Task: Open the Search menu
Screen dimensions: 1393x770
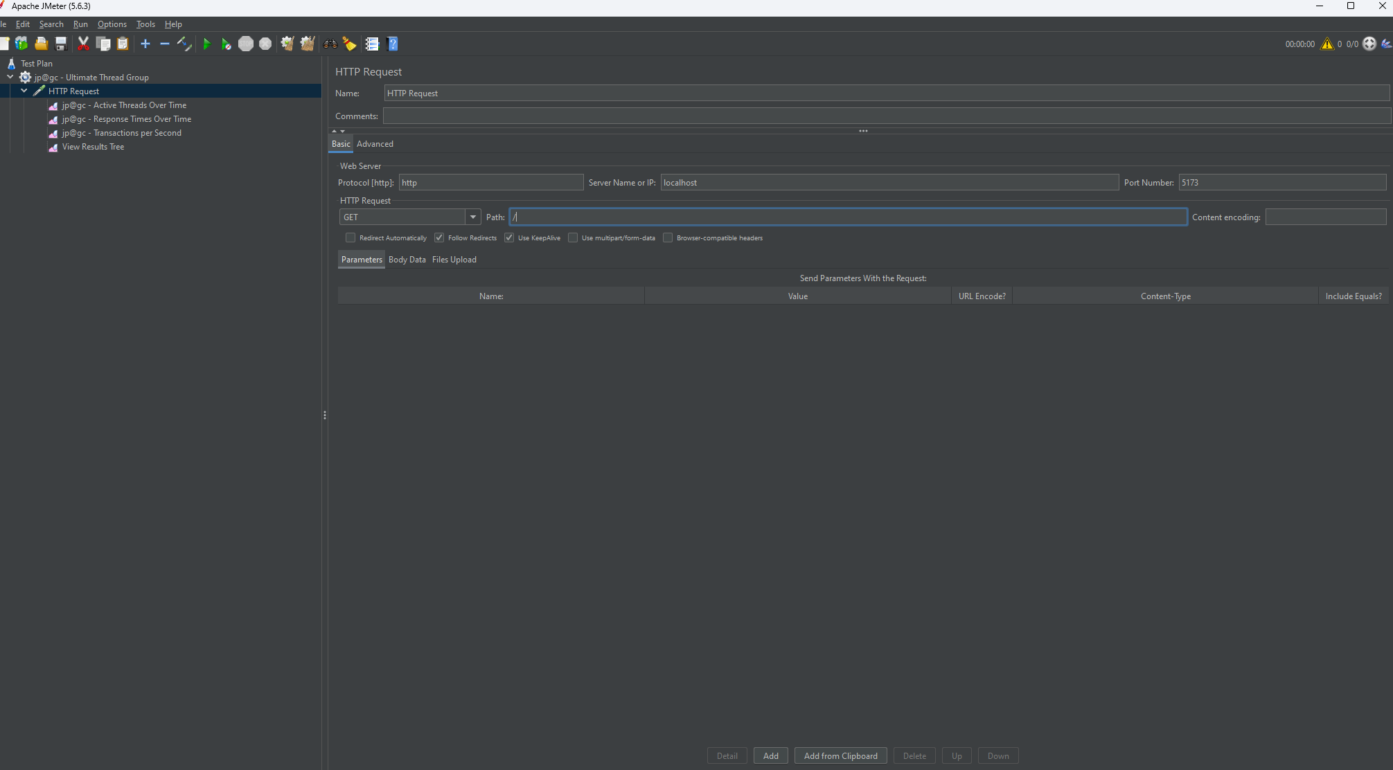Action: click(x=51, y=24)
